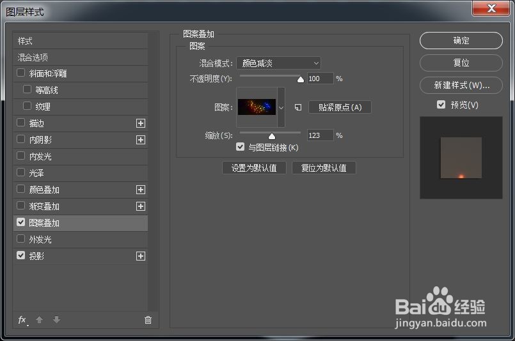Uncheck the 投影 checkbox
The width and height of the screenshot is (515, 341).
point(20,255)
